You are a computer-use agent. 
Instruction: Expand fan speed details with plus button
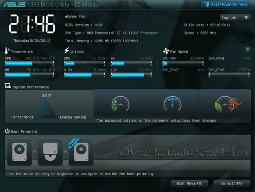coord(248,50)
